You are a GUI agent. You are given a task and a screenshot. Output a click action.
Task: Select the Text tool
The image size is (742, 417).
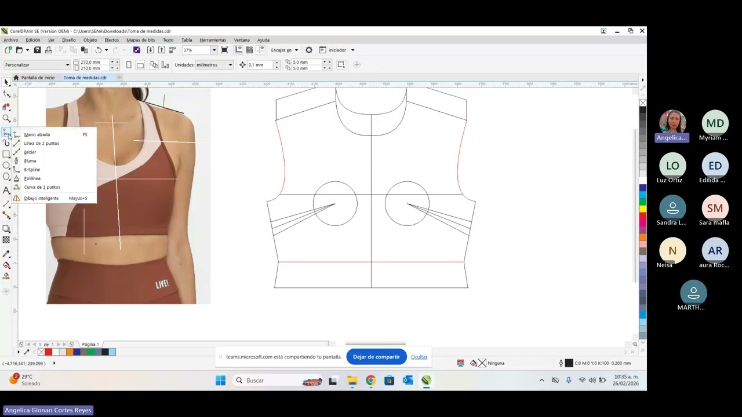pyautogui.click(x=6, y=190)
